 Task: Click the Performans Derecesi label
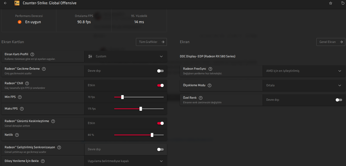29,16
